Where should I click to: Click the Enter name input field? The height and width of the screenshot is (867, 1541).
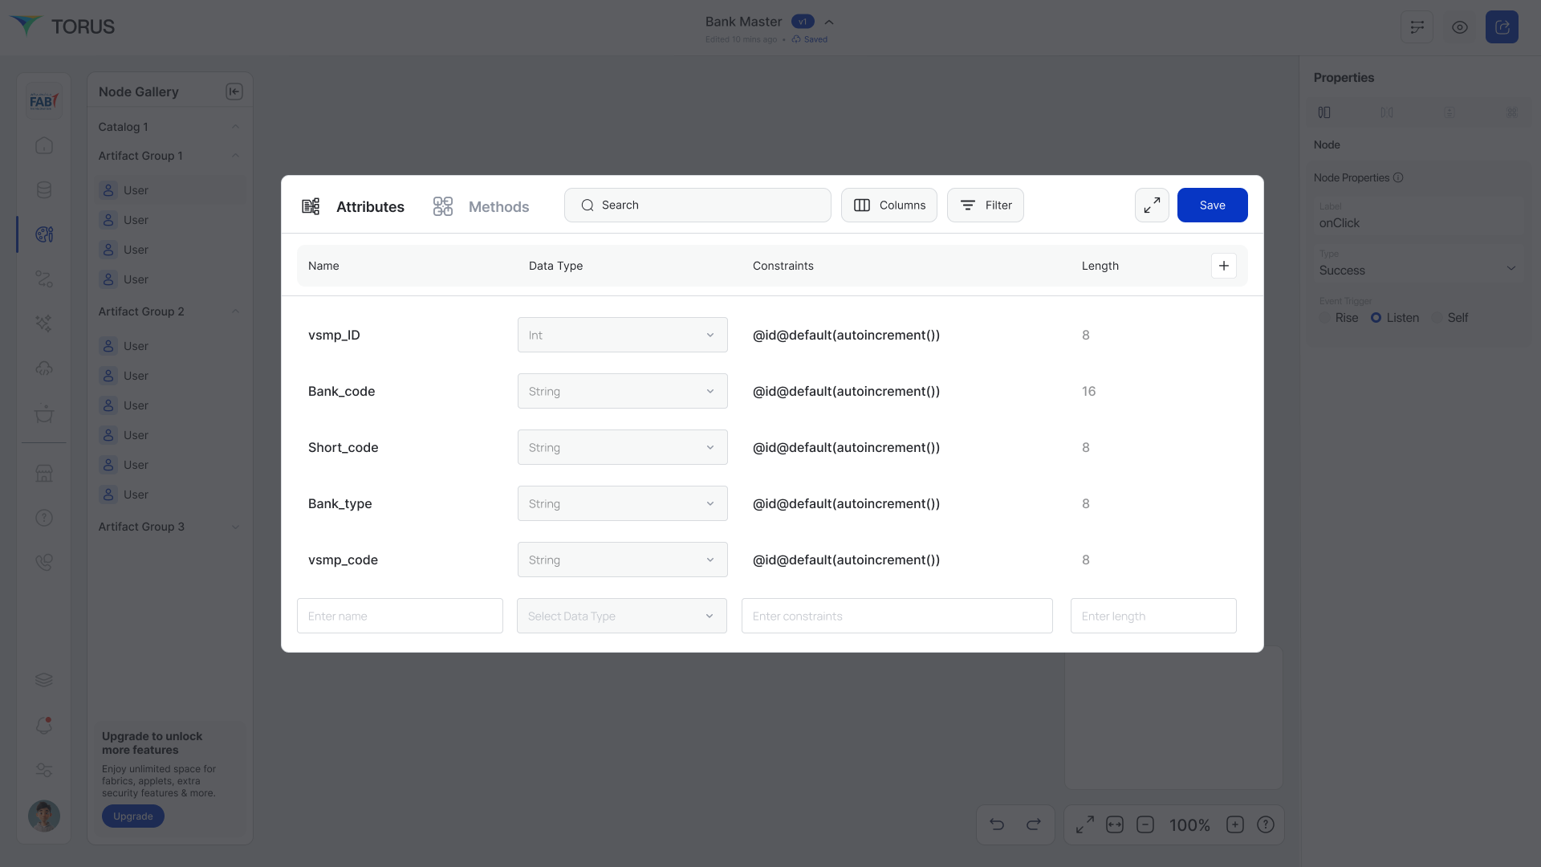coord(400,616)
